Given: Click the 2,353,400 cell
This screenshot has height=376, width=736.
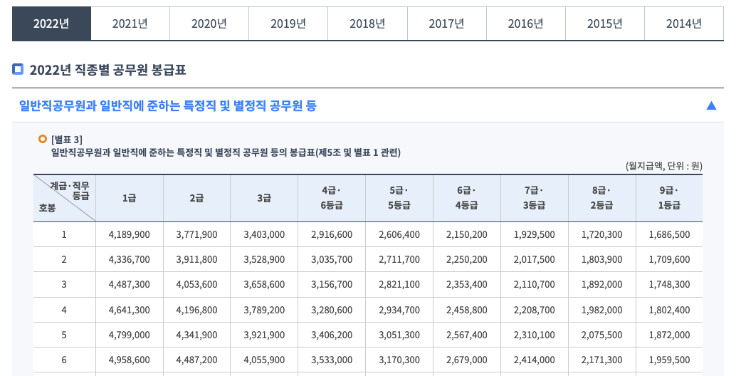Looking at the screenshot, I should (x=467, y=284).
